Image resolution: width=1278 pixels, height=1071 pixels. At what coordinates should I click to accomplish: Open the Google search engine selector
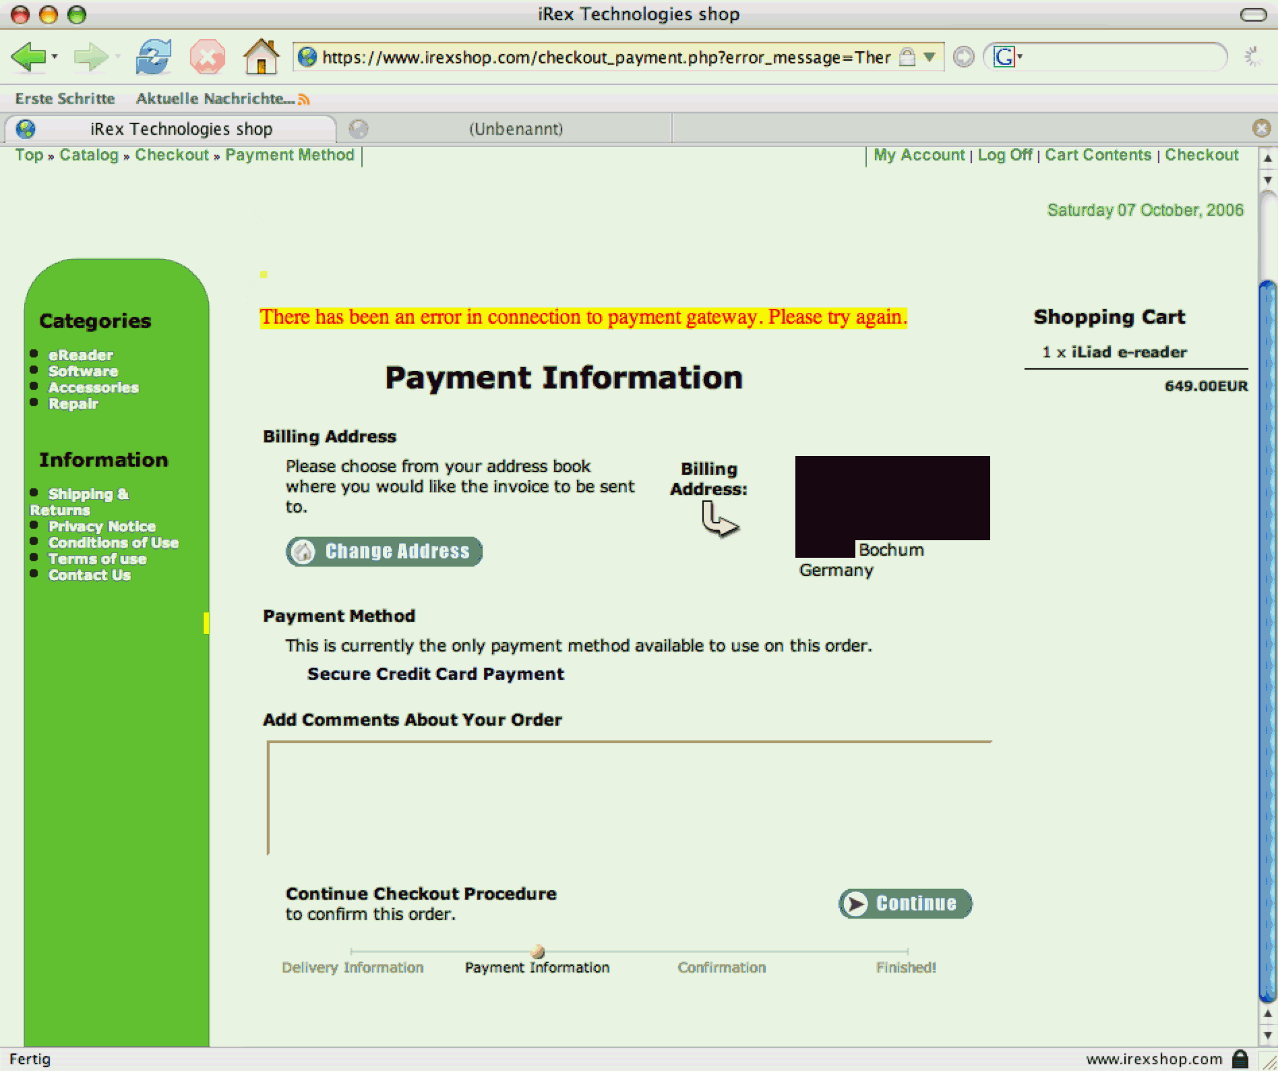coord(1007,57)
